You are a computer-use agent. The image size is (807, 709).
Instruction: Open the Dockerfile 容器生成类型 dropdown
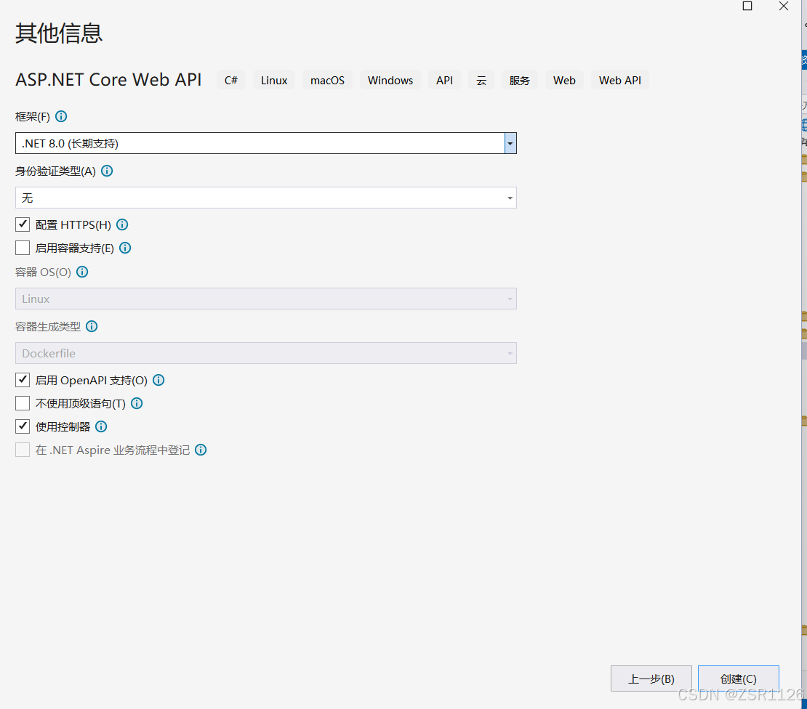509,353
